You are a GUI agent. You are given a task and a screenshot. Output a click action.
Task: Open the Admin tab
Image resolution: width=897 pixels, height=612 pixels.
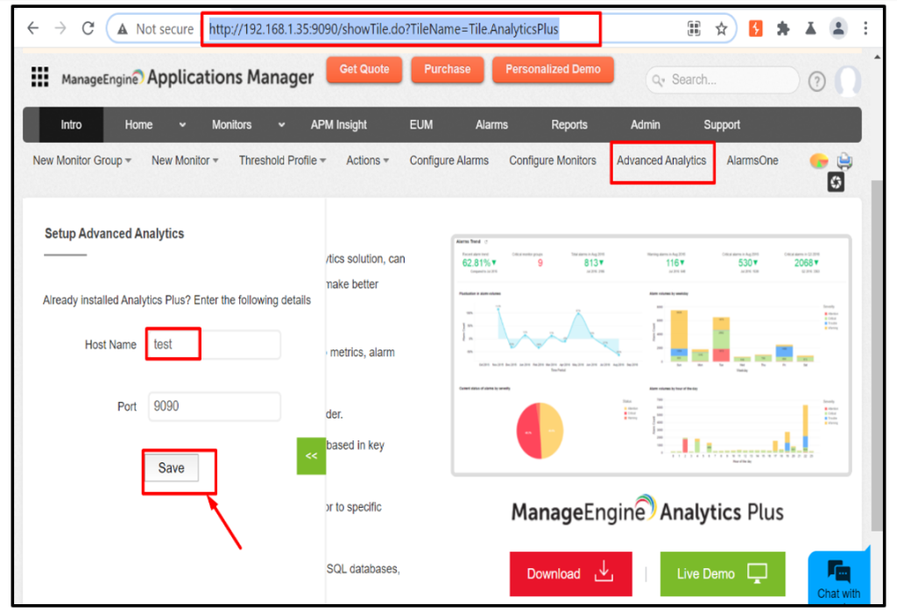[x=646, y=124]
